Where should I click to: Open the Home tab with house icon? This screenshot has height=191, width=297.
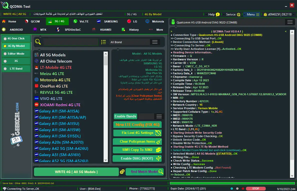[9, 21]
